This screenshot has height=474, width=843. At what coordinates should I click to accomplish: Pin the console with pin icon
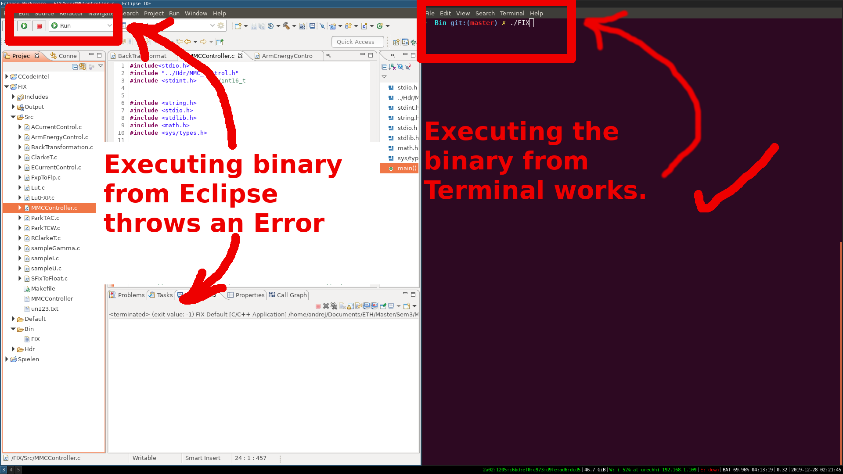[383, 306]
